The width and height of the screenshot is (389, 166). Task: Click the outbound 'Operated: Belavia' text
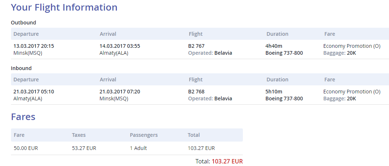pos(210,53)
